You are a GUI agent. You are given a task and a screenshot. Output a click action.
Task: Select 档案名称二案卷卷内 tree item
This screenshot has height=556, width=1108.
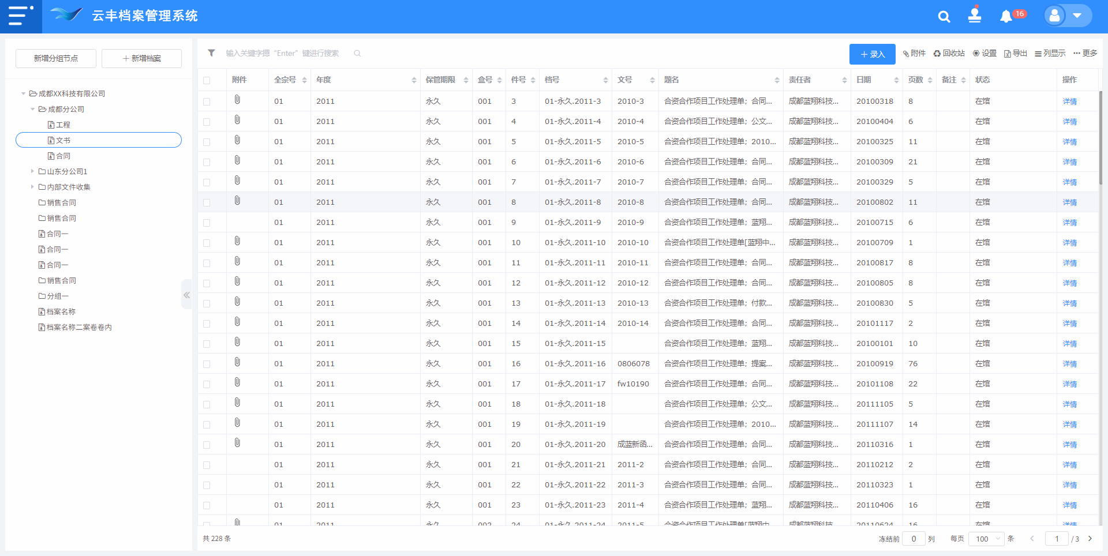click(75, 327)
